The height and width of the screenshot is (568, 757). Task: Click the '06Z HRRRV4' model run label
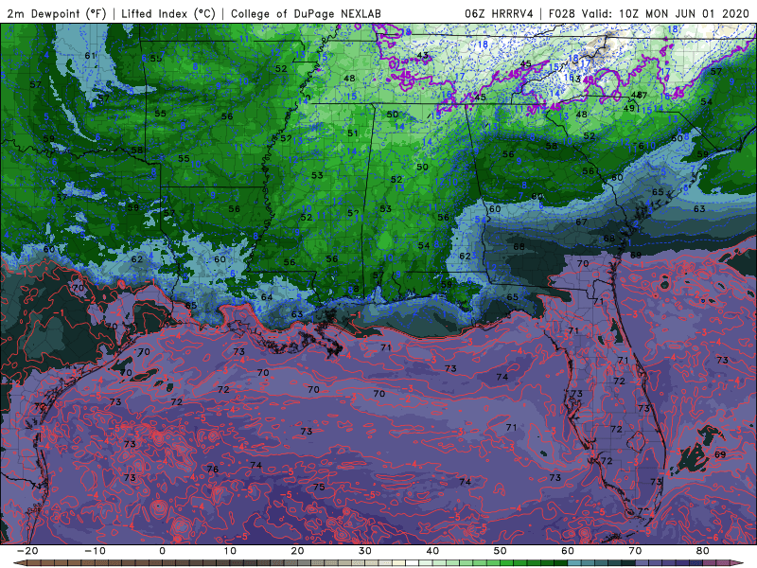(x=499, y=13)
